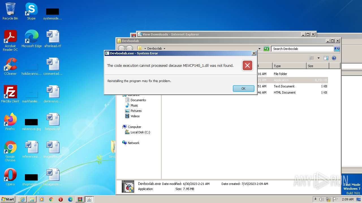Switch to WinRAR taskbar button

pos(80,199)
